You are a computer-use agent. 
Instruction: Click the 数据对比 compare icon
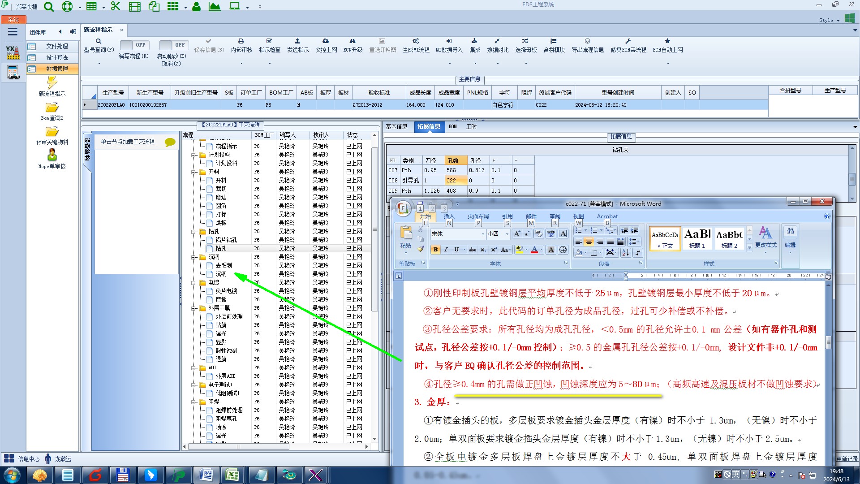click(497, 41)
